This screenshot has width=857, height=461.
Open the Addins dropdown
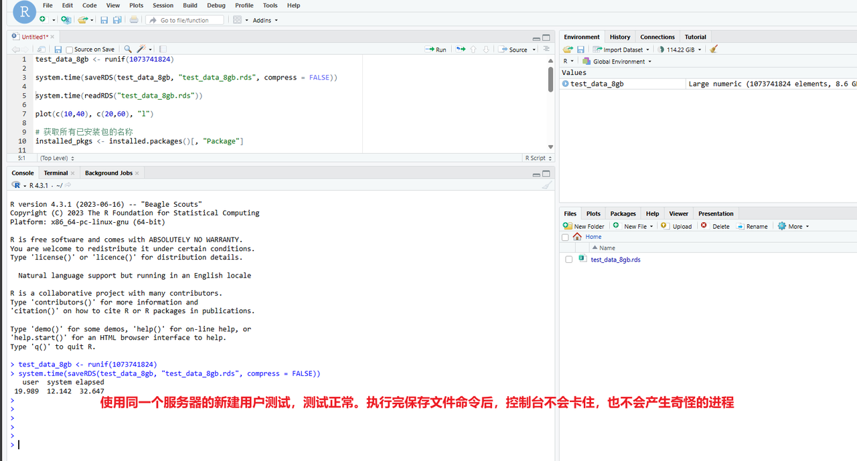point(264,20)
